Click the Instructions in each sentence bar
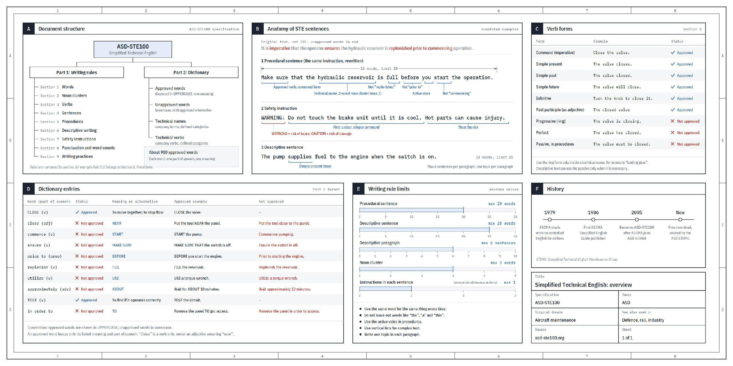Image resolution: width=733 pixels, height=366 pixels. tap(438, 289)
